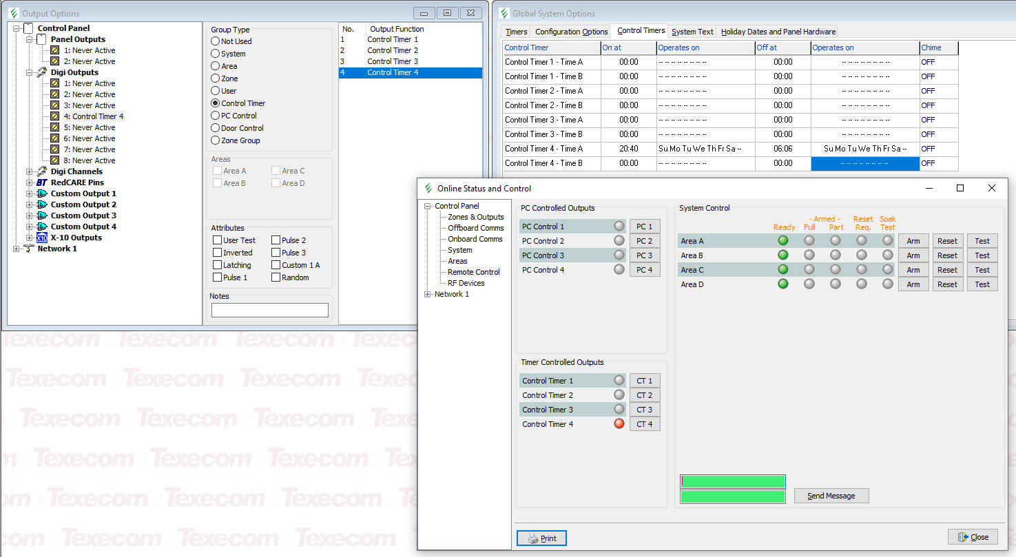Expand Network 1 in the Online Status tree
Image resolution: width=1016 pixels, height=557 pixels.
[428, 293]
